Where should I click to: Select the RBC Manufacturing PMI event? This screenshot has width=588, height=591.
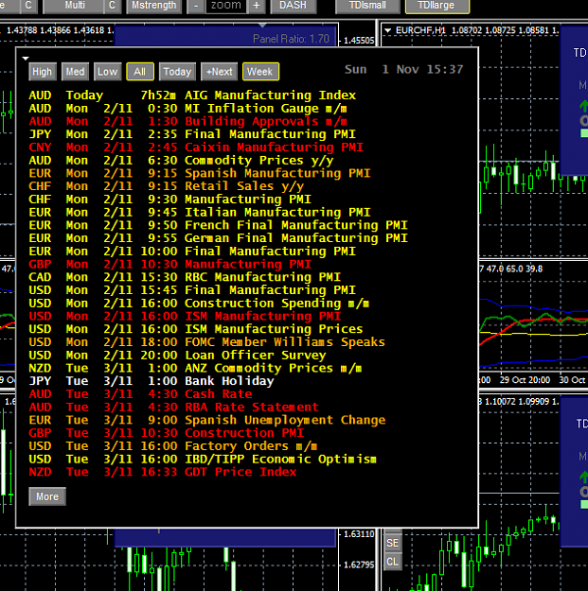point(185,277)
